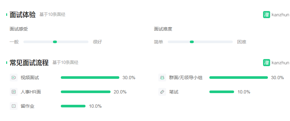Click 基于10条面经 text next to 面试体验
This screenshot has height=121, width=290.
[x=52, y=15]
